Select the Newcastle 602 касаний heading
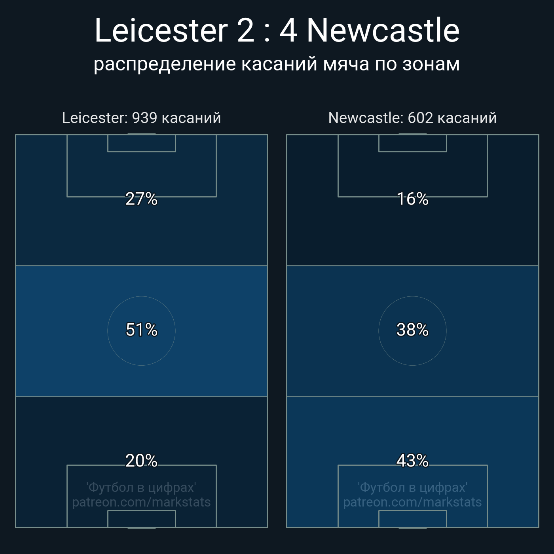 click(413, 118)
